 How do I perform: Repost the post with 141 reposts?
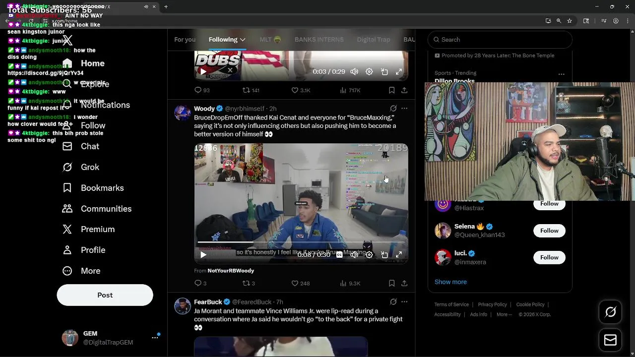click(251, 90)
